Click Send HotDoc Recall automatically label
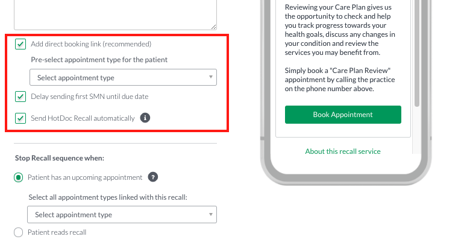The height and width of the screenshot is (248, 470). click(x=83, y=118)
